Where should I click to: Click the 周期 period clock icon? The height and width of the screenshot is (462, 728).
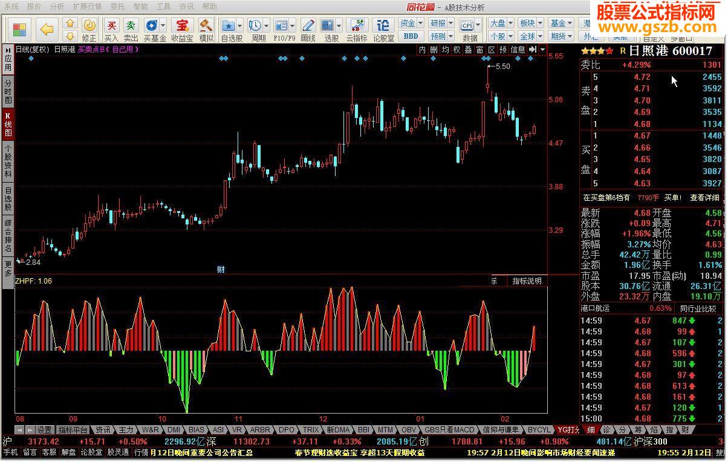(255, 25)
